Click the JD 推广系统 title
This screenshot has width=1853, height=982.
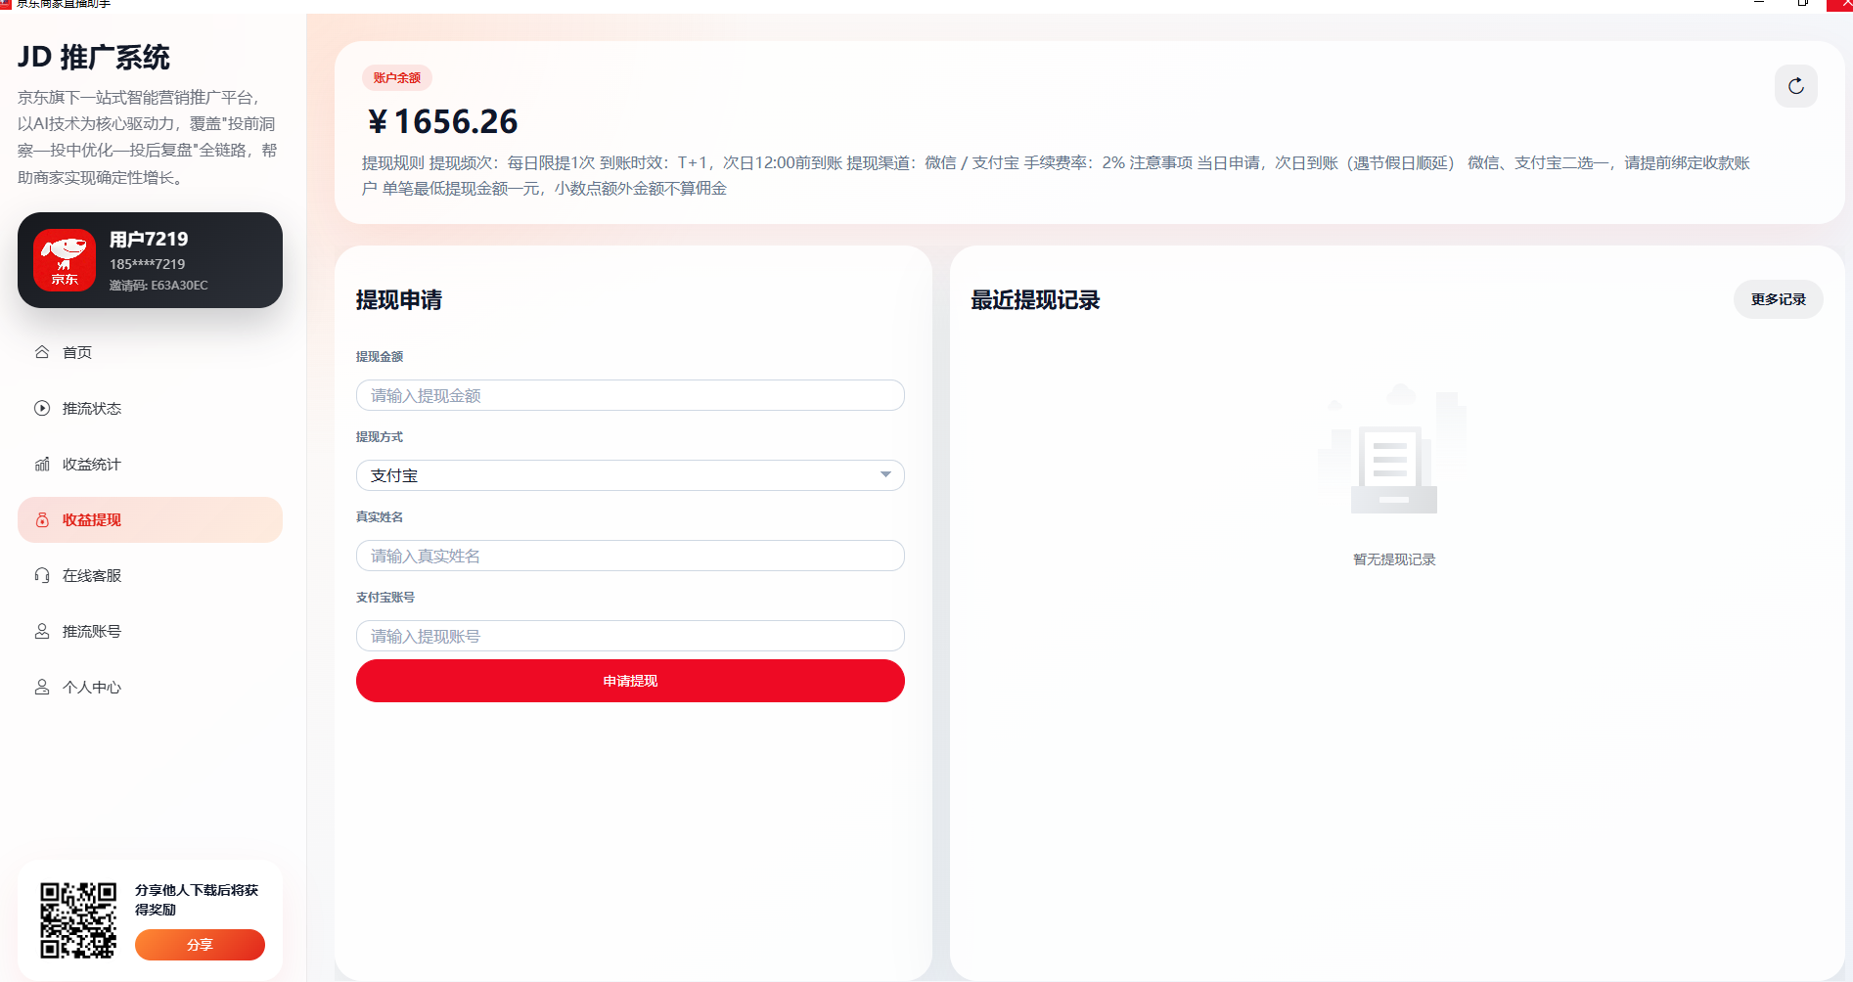tap(94, 58)
